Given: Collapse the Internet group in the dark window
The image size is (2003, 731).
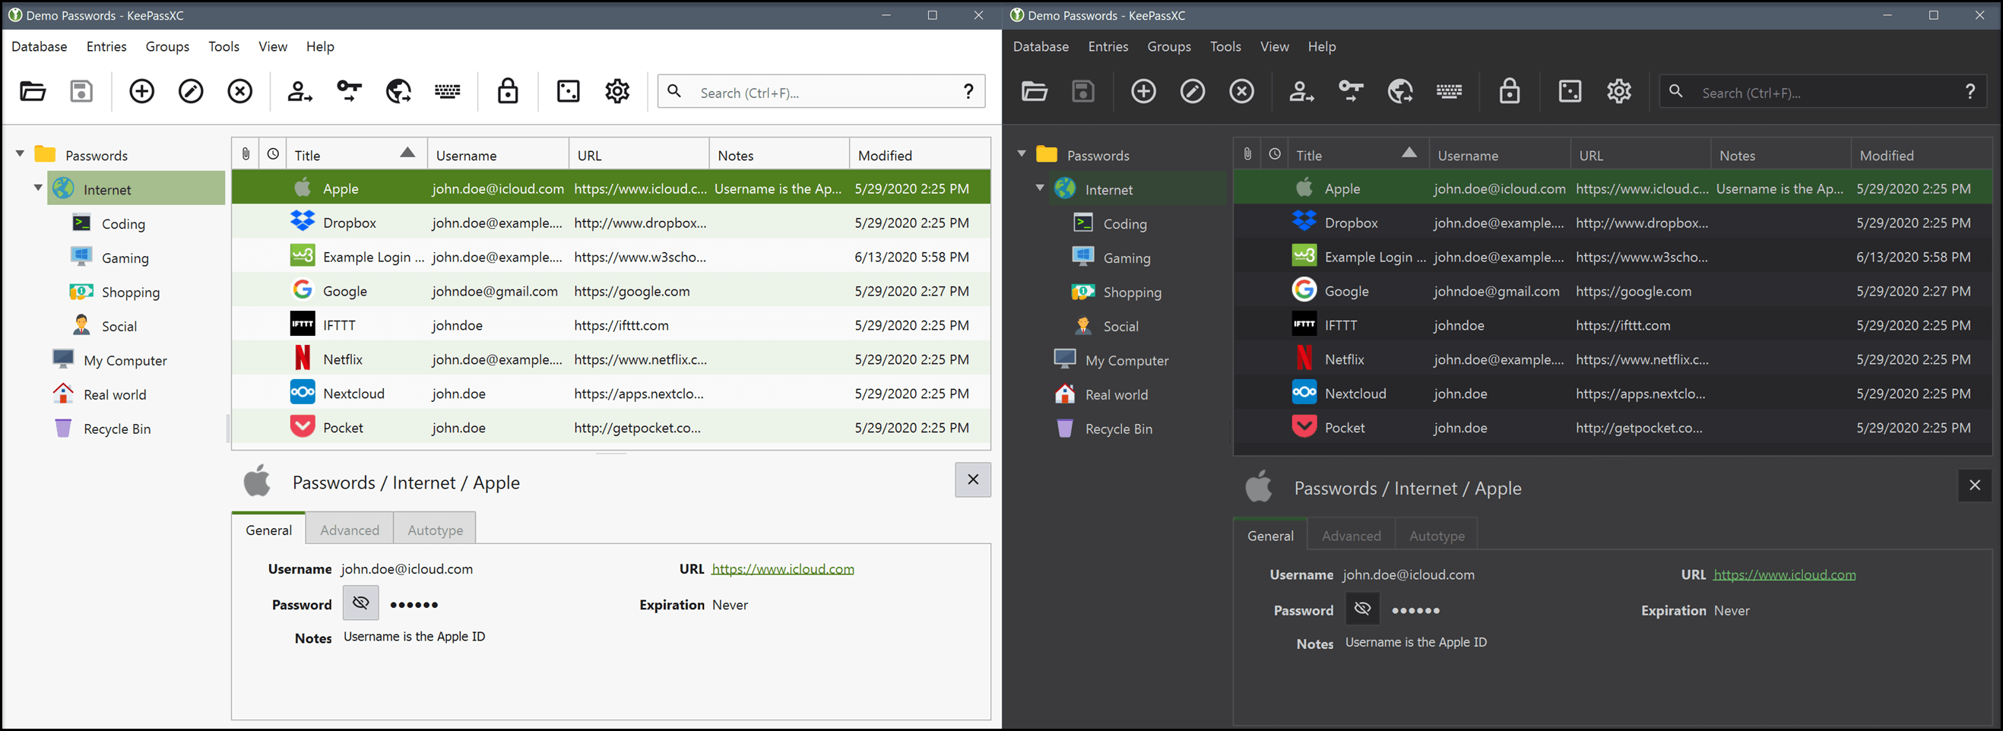Looking at the screenshot, I should tap(1039, 188).
